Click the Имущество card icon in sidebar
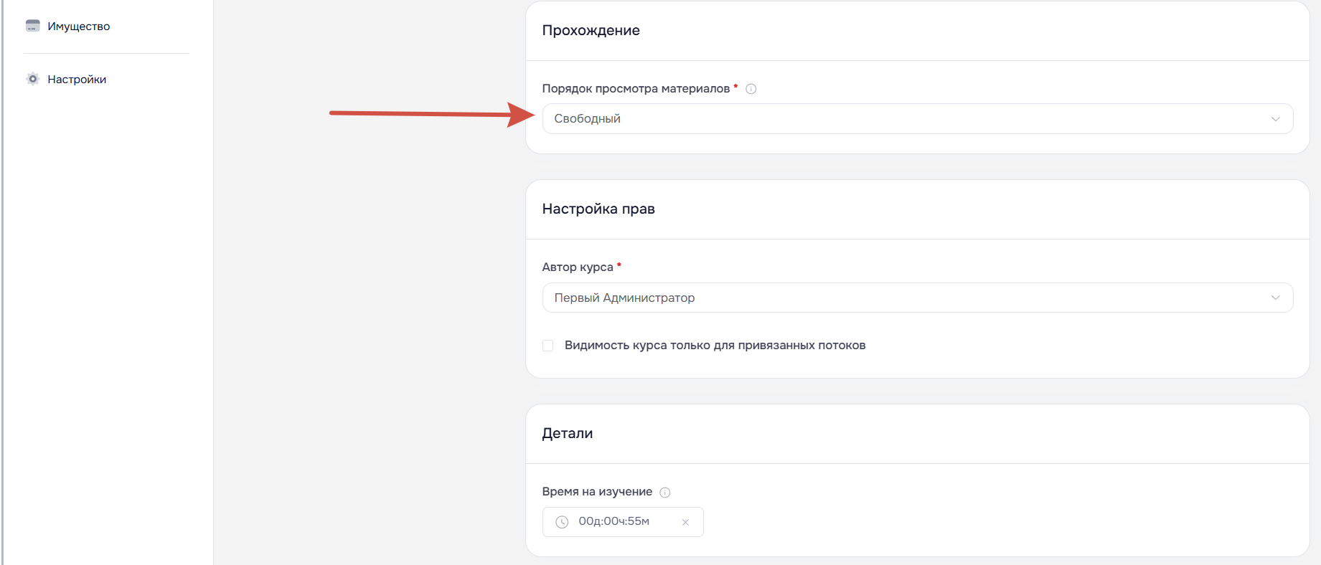1321x565 pixels. point(32,26)
